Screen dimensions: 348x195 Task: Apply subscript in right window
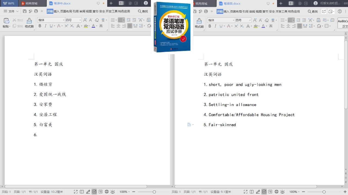tap(242, 26)
